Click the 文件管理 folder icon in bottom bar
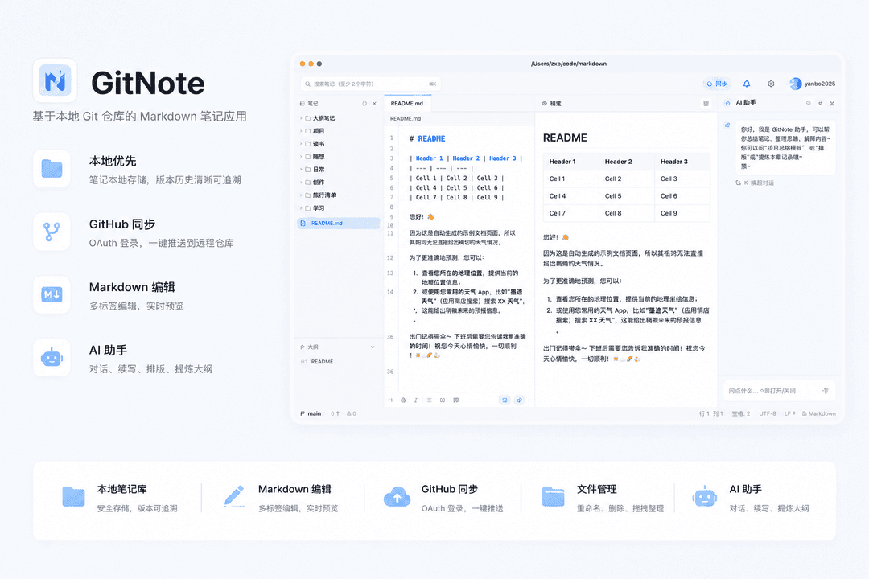869x579 pixels. (553, 496)
